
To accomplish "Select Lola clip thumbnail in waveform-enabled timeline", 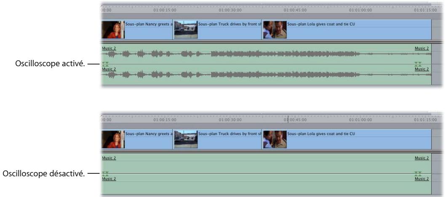I will (275, 30).
